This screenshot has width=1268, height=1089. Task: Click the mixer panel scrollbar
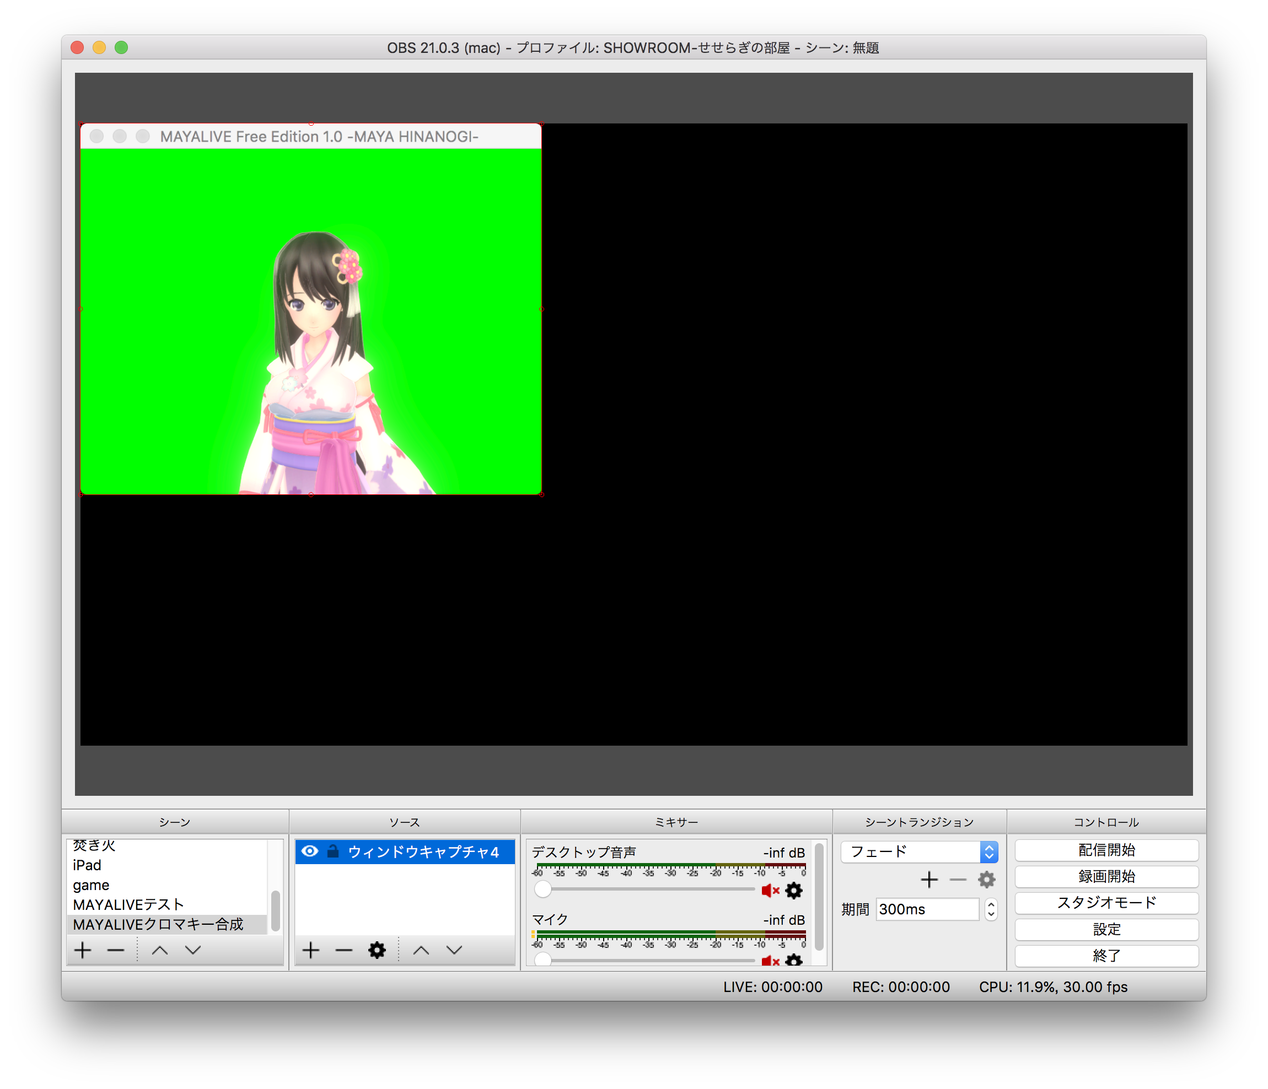coord(819,896)
